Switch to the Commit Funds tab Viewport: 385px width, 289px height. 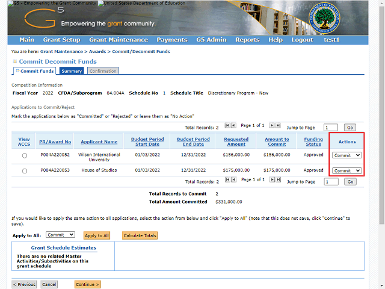[x=35, y=71]
